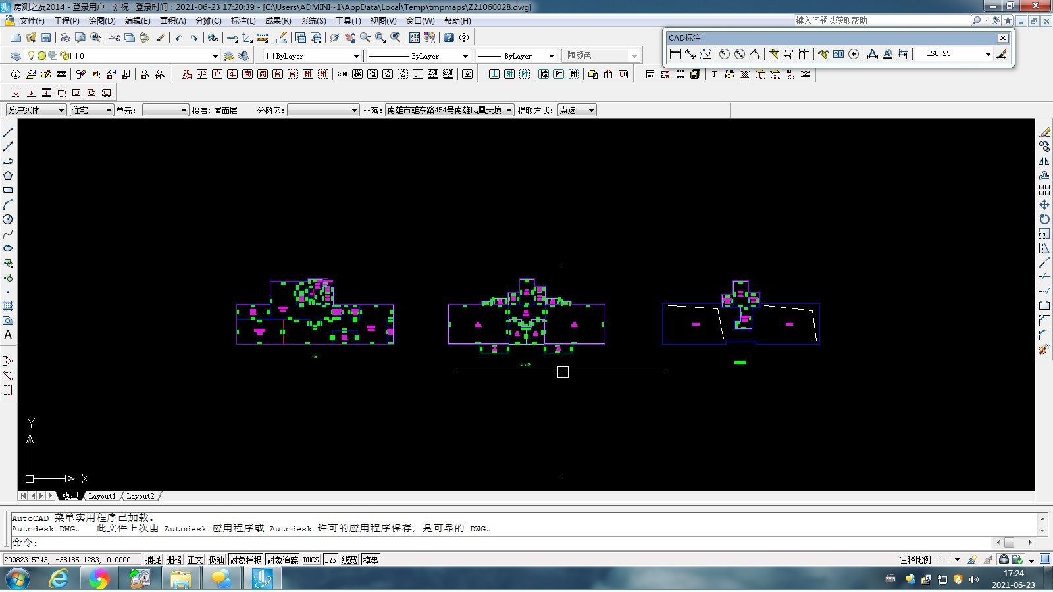Viewport: 1053px width, 592px height.
Task: Click the Linear dimension icon in CAD标注 toolbar
Action: pos(675,54)
